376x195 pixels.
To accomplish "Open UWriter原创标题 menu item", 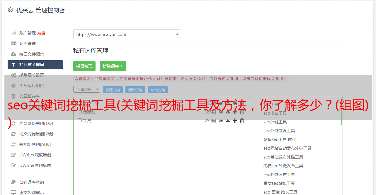I will (35, 165).
